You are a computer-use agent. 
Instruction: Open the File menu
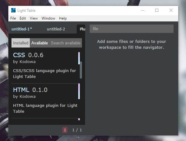pos(13,18)
